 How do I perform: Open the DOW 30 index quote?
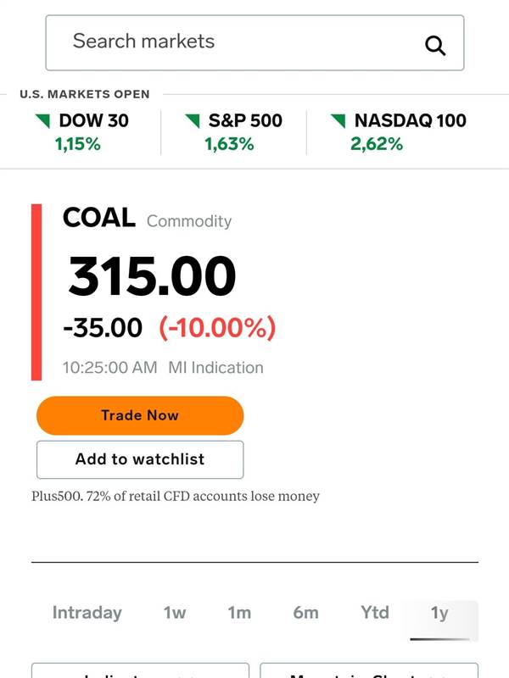(81, 132)
